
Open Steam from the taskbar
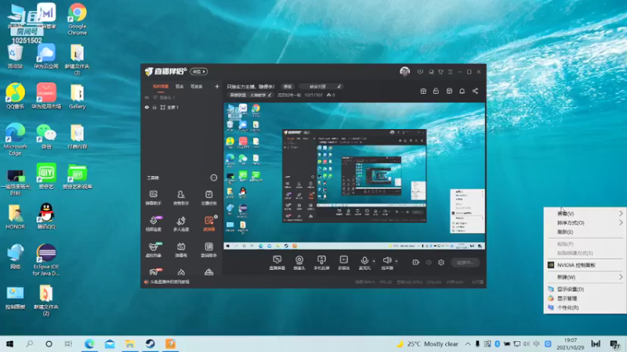pos(150,343)
